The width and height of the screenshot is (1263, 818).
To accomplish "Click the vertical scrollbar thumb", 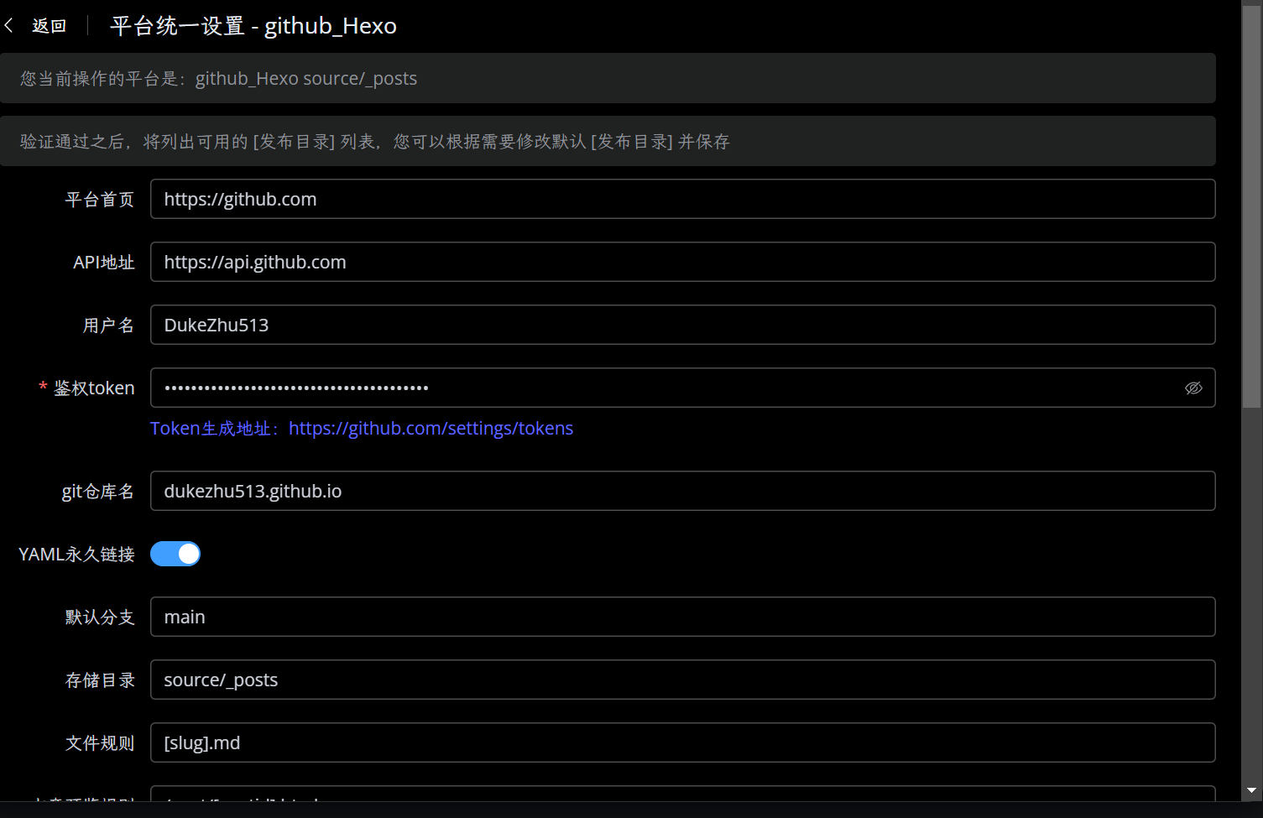I will pyautogui.click(x=1251, y=210).
